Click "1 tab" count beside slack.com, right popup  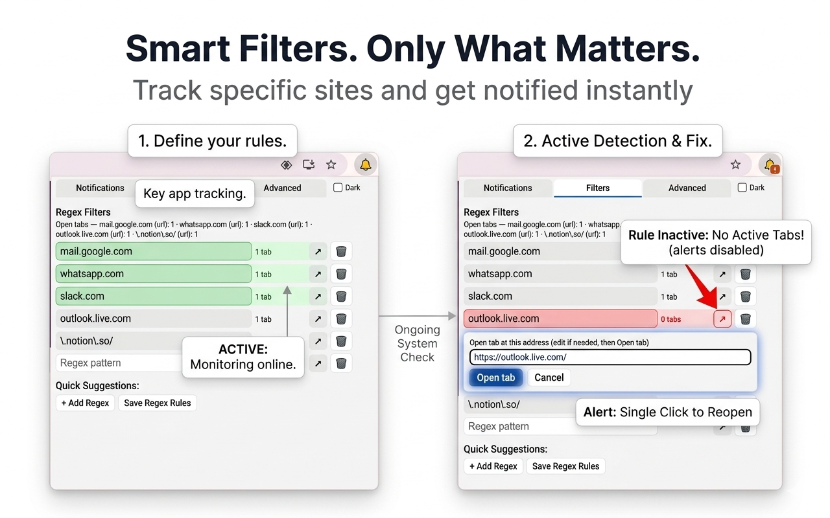[669, 297]
